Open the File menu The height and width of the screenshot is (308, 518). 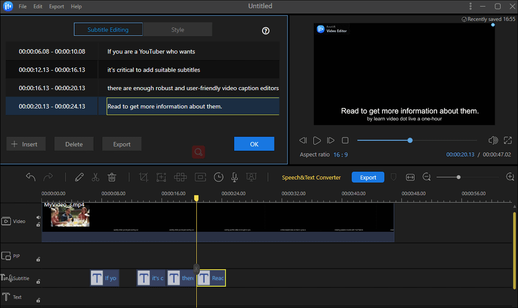click(23, 7)
